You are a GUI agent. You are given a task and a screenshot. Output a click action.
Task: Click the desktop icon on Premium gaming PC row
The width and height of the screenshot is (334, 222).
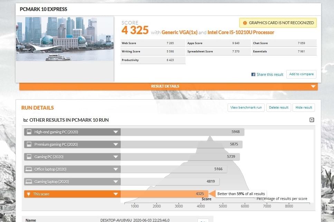point(29,144)
